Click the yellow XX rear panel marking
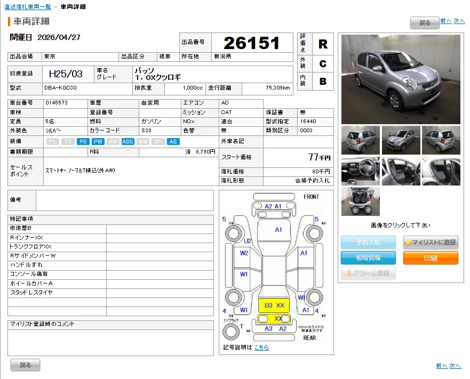 point(274,318)
